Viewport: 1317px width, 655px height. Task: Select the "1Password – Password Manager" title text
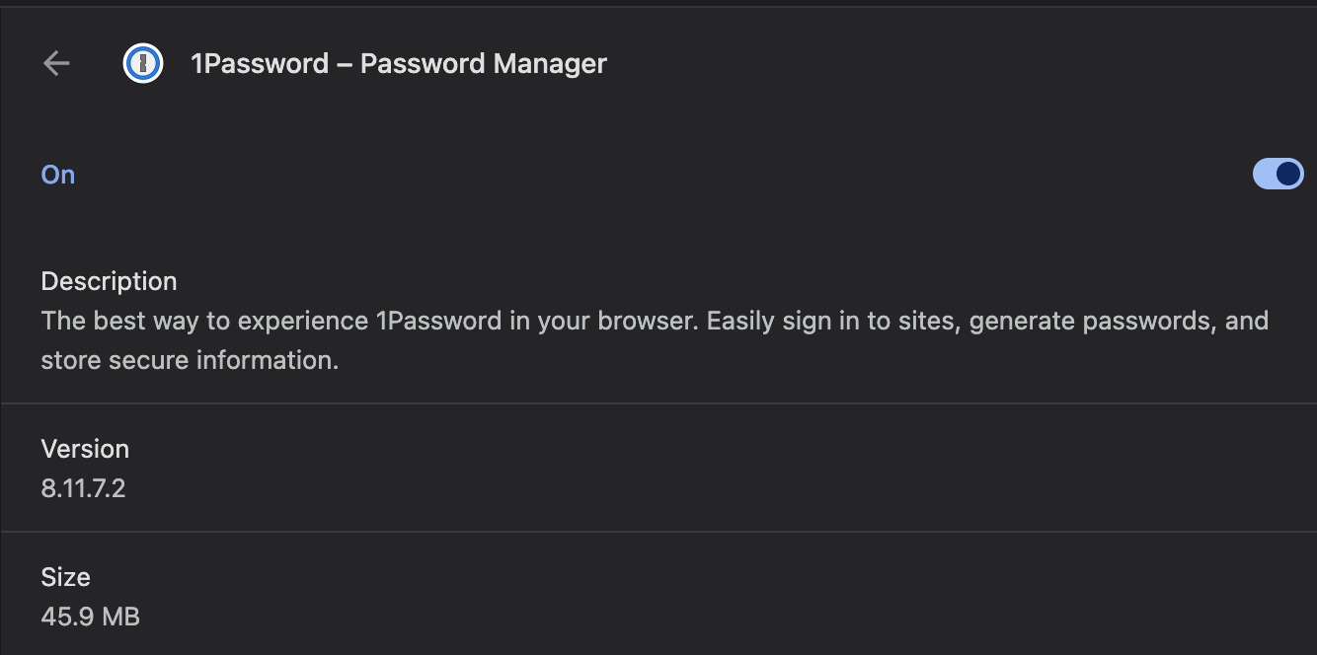[399, 64]
